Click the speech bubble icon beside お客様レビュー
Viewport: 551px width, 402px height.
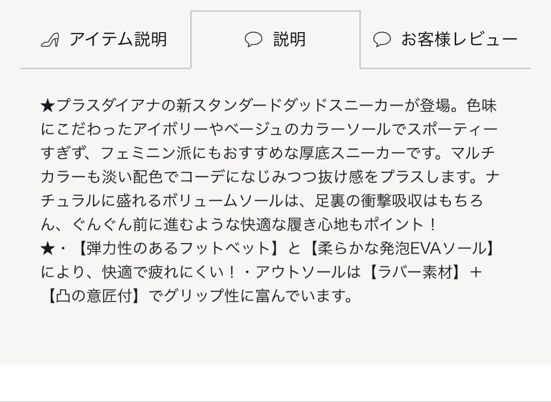point(382,40)
